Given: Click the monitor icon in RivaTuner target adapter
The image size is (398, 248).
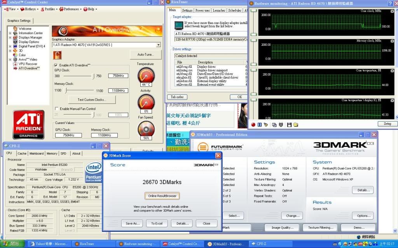Looking at the screenshot, I should coord(179,25).
